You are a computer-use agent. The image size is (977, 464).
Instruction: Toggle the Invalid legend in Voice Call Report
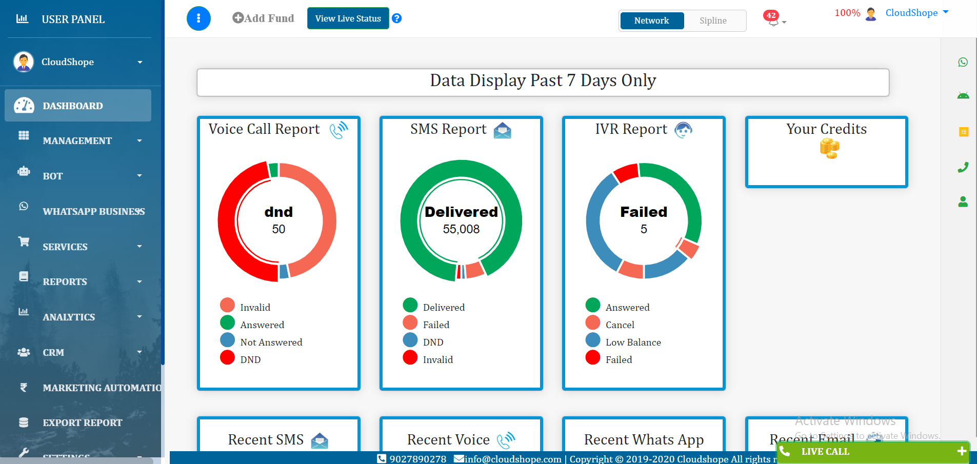coord(255,307)
